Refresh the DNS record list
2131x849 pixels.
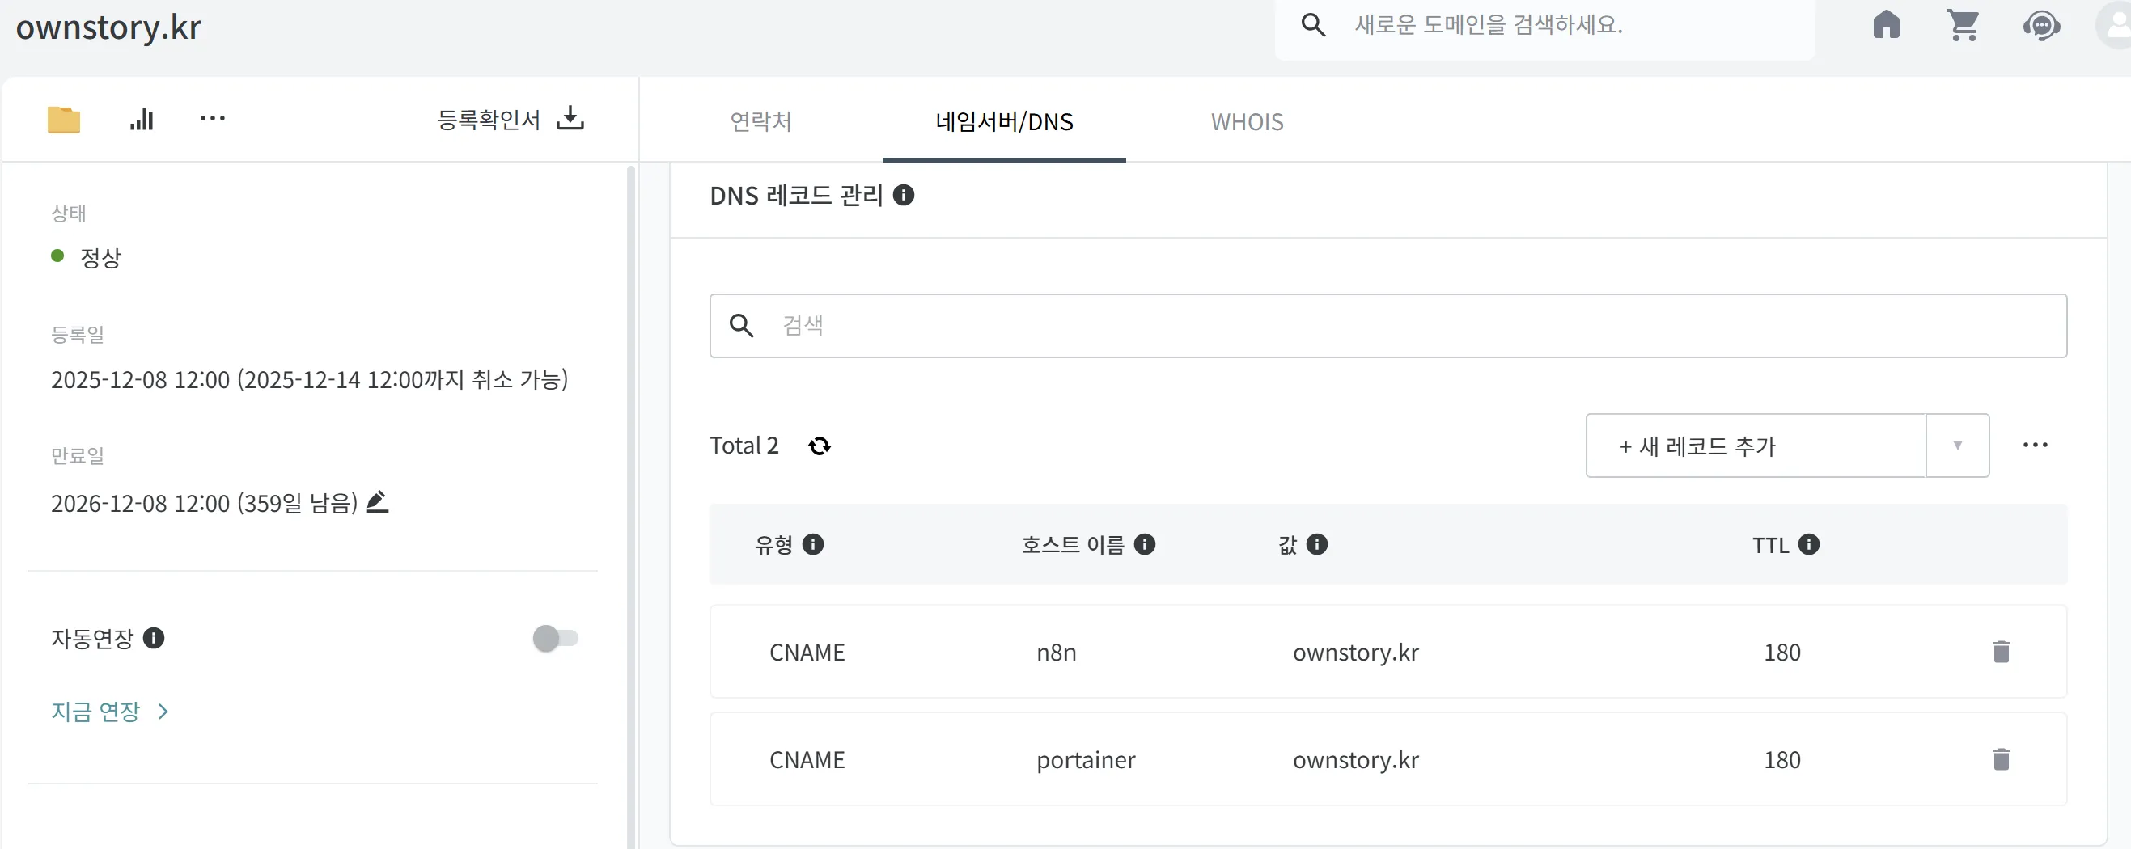(x=820, y=446)
